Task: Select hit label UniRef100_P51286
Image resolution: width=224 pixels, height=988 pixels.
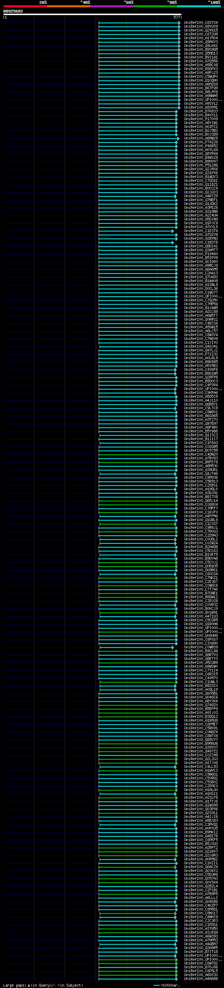Action: pos(201,166)
